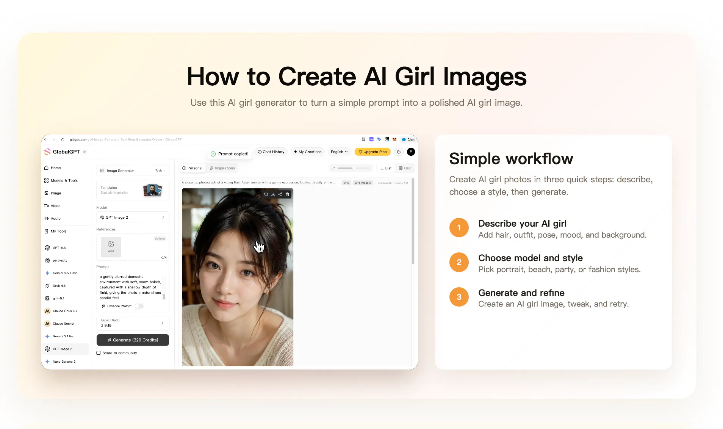The width and height of the screenshot is (723, 429).
Task: Share the generated image
Action: (x=280, y=194)
